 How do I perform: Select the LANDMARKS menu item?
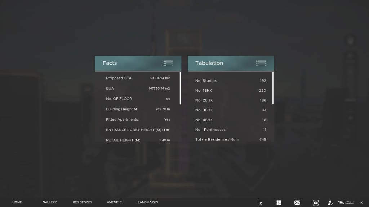tap(148, 202)
